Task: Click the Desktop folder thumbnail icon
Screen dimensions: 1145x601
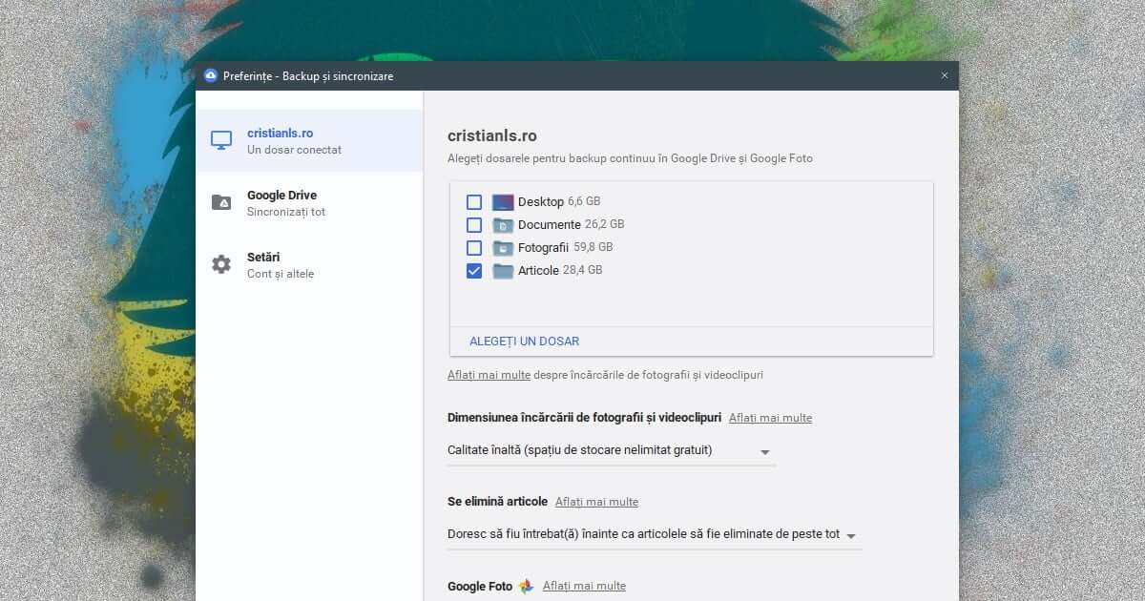Action: pyautogui.click(x=503, y=202)
